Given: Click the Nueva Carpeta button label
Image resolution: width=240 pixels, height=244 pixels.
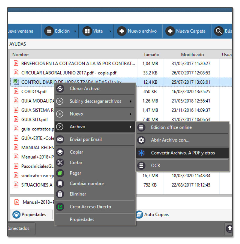Looking at the screenshot, I should tap(191, 31).
